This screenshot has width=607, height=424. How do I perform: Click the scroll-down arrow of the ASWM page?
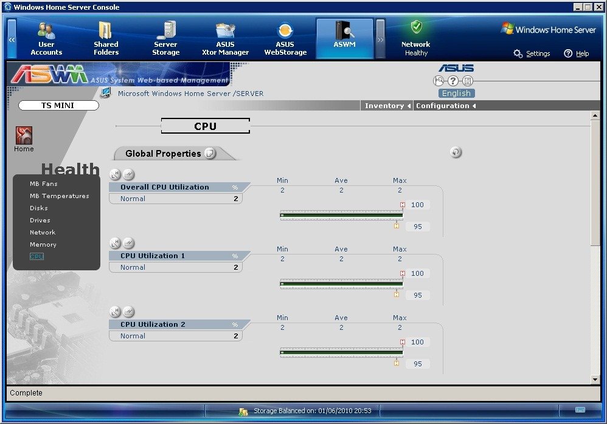pos(595,380)
